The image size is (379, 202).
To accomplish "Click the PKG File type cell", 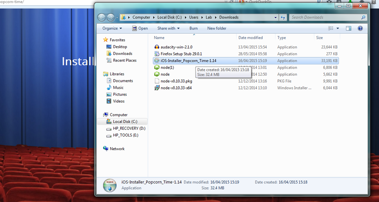I will pos(284,81).
